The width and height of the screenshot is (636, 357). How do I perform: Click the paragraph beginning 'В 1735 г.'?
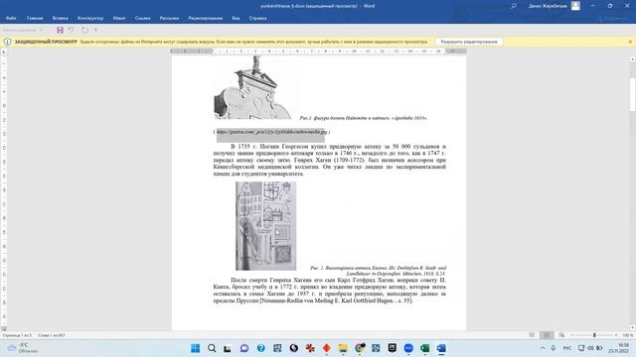point(329,160)
